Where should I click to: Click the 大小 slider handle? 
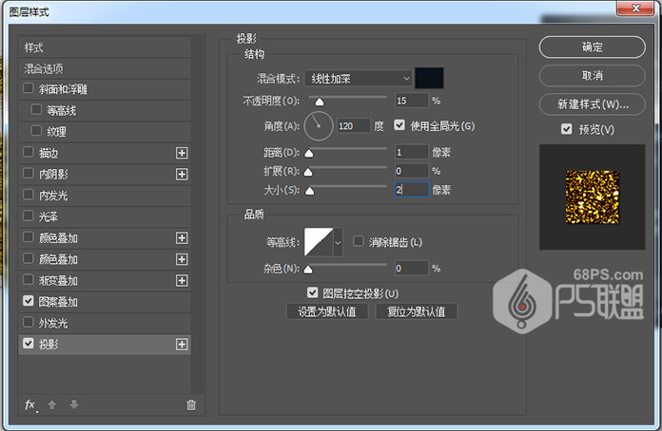click(x=309, y=191)
